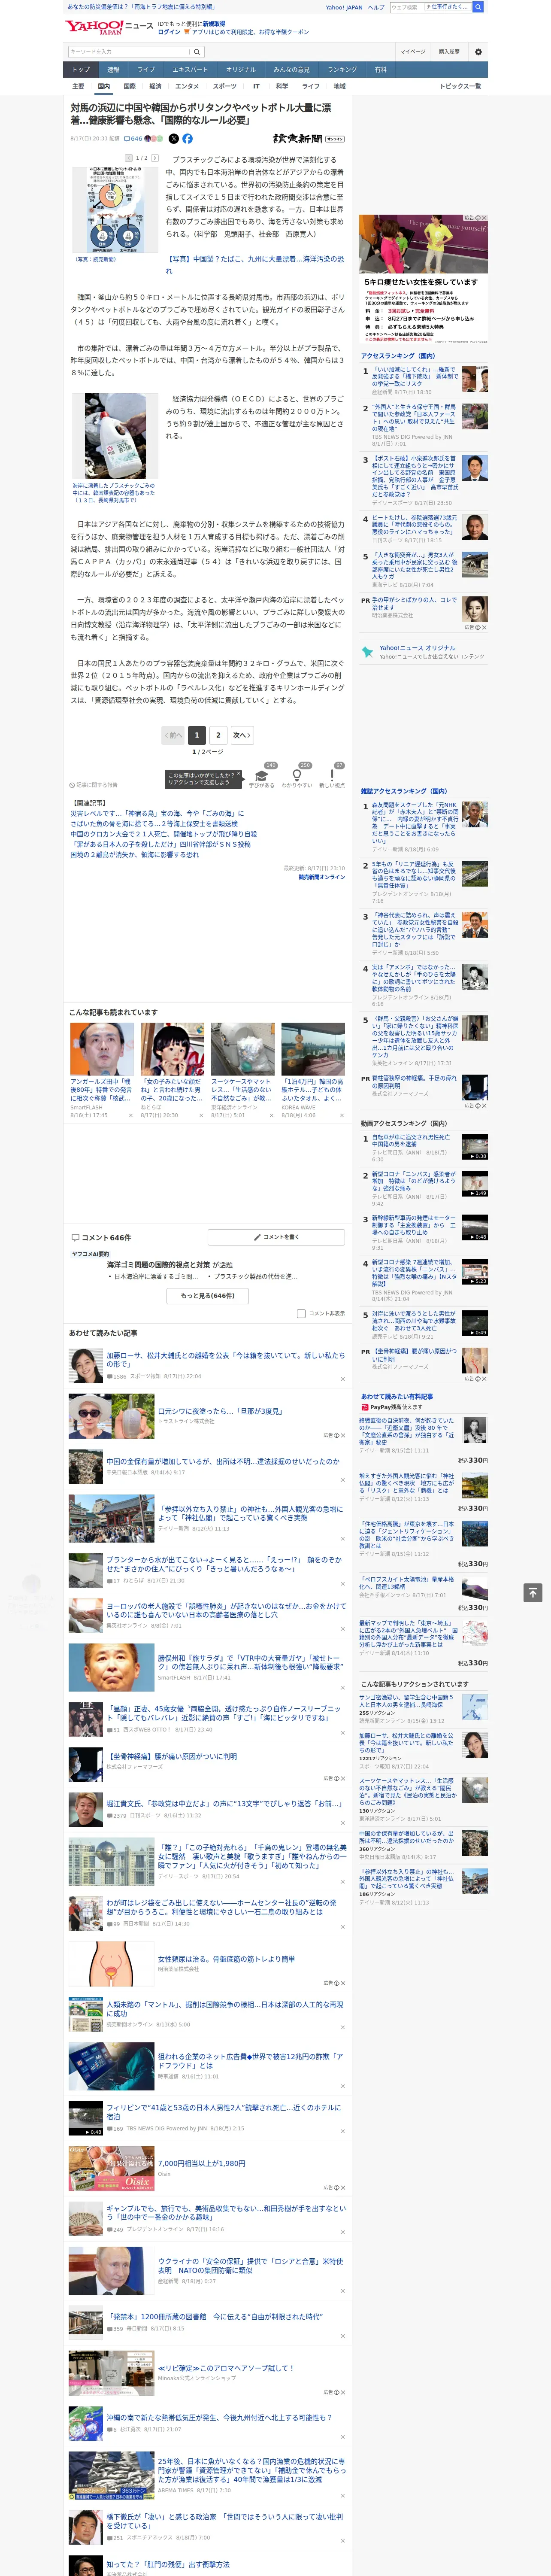Click the 'マイページ' button
The image size is (551, 2576).
413,51
